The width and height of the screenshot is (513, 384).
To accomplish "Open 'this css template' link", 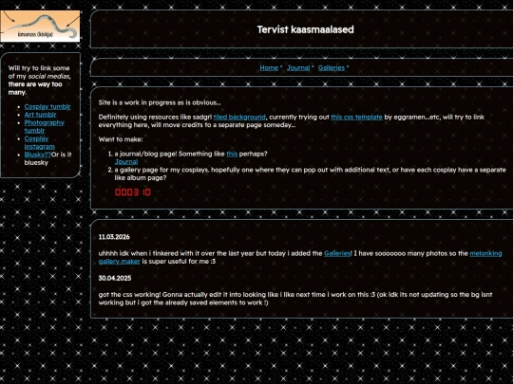I will click(x=356, y=118).
